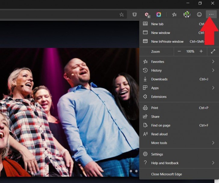Increase zoom with the plus button
The width and height of the screenshot is (219, 183).
point(201,51)
